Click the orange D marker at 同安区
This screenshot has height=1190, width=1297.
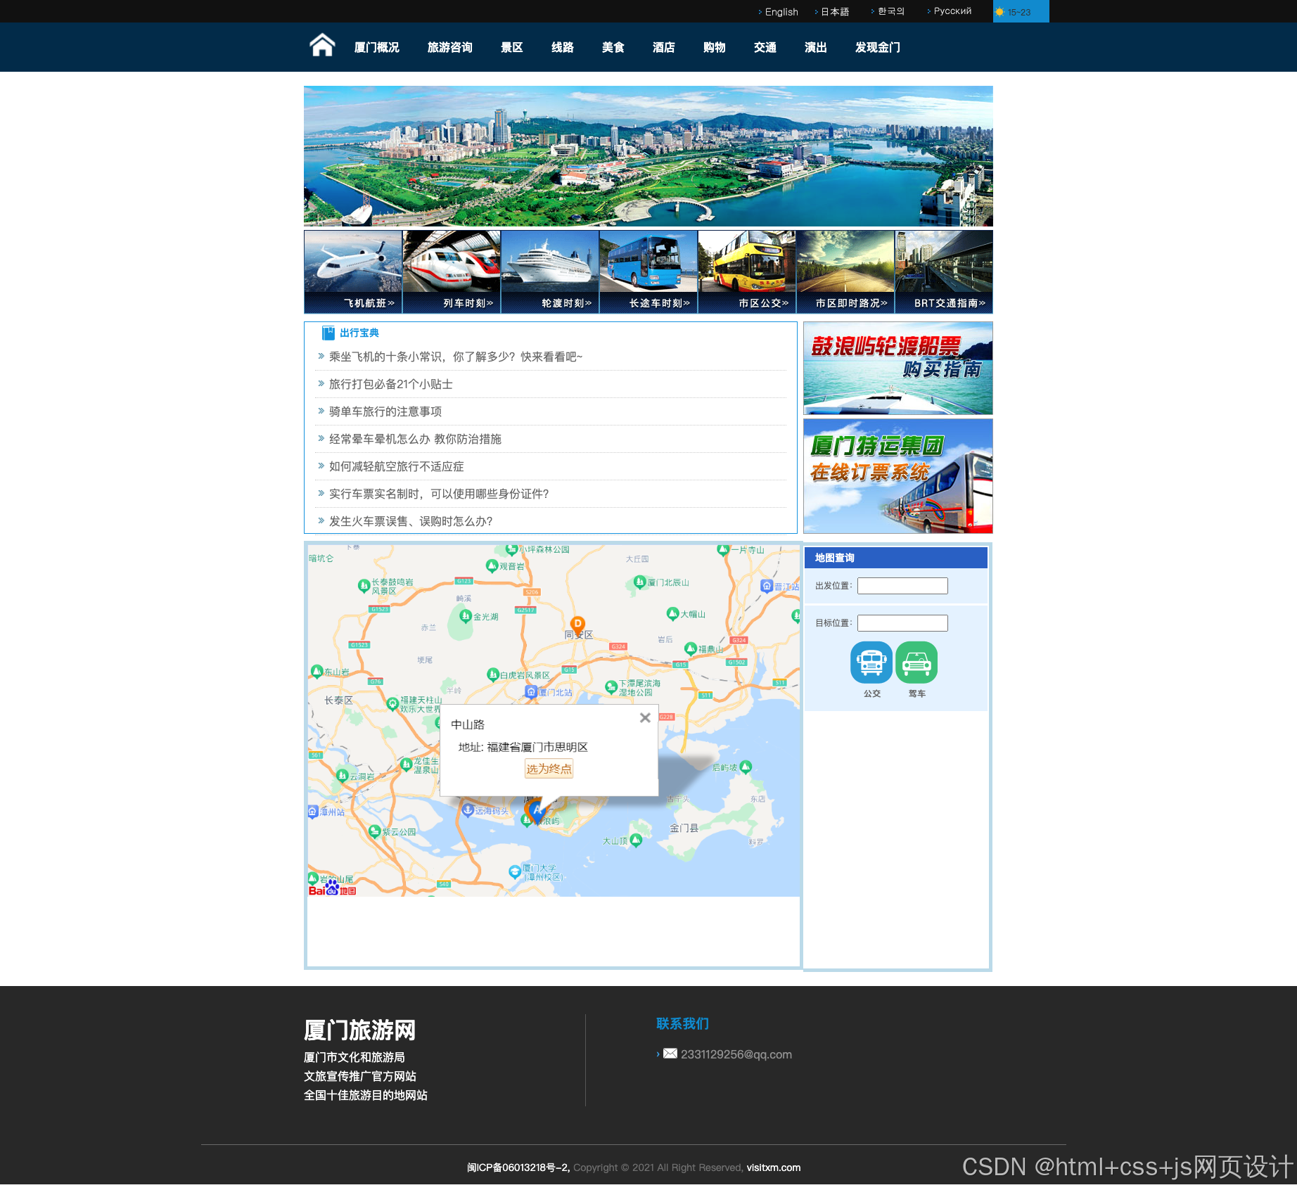click(x=577, y=625)
